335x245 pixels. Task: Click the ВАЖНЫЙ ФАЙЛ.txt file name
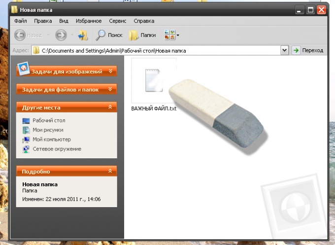pyautogui.click(x=154, y=108)
